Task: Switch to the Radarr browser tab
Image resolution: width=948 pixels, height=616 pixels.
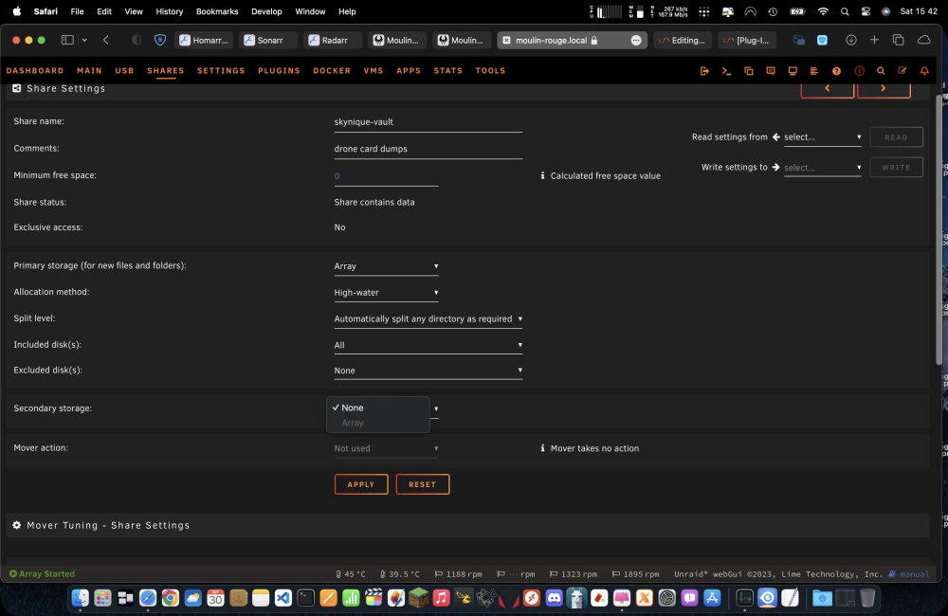Action: pos(332,41)
